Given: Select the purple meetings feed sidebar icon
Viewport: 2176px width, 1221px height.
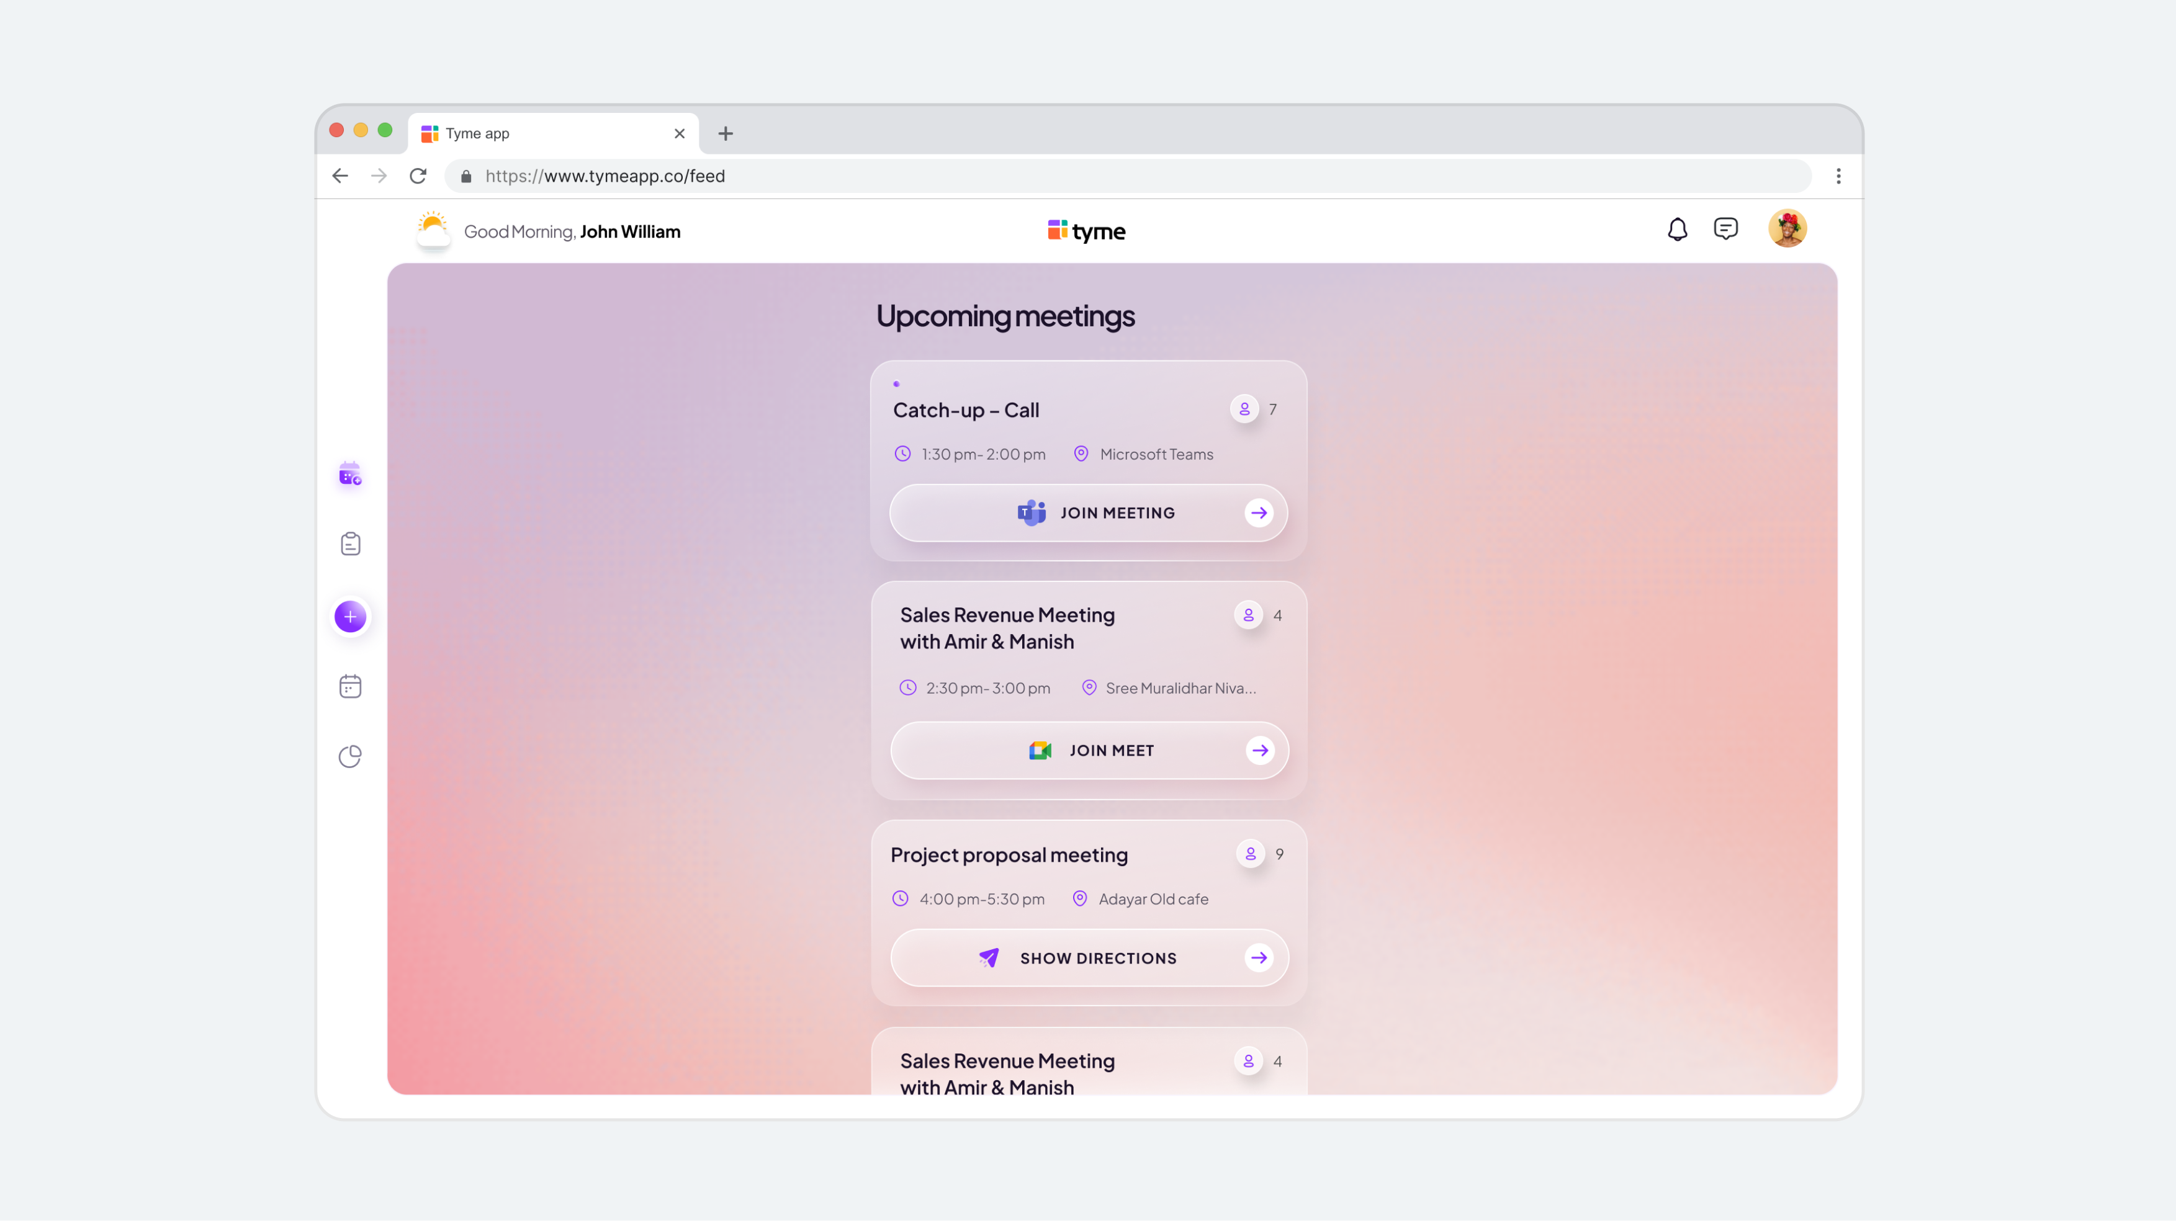Looking at the screenshot, I should tap(349, 475).
